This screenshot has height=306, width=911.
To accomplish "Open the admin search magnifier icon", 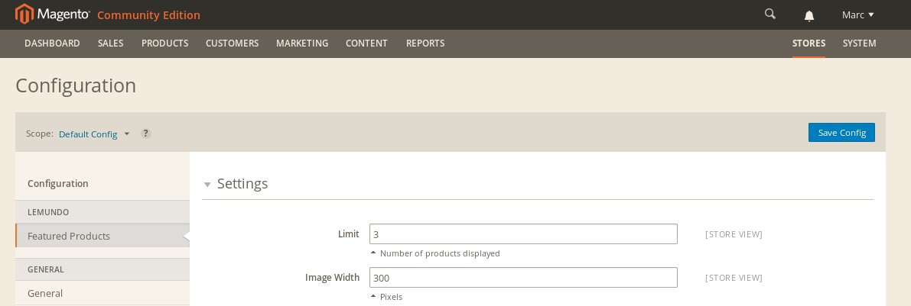I will (x=769, y=14).
